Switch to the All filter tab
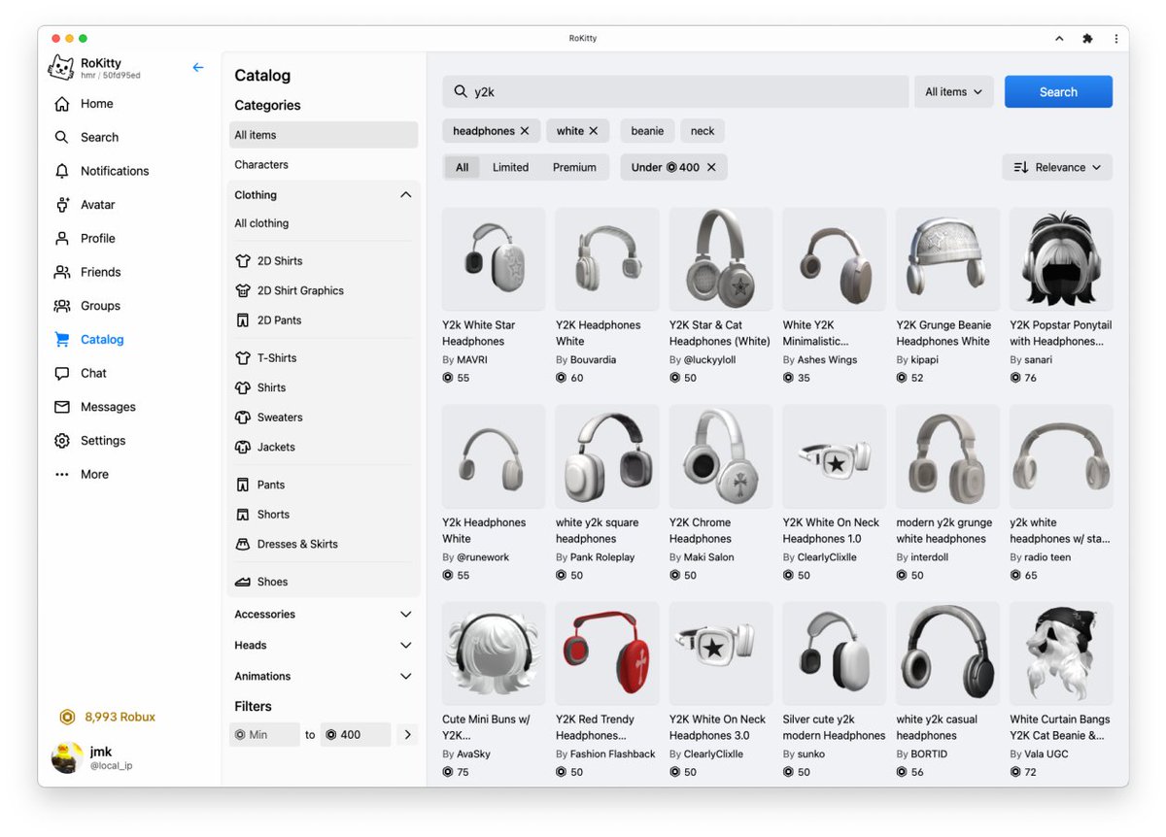Screen dimensions: 1166x837 coord(463,167)
